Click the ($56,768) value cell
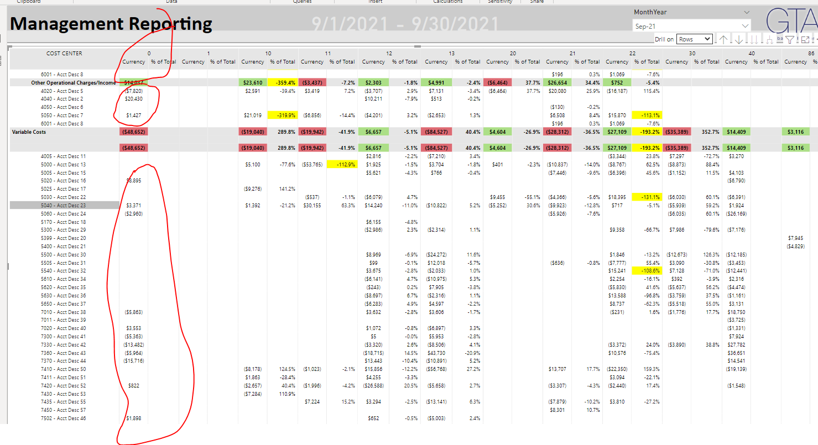 tap(436, 369)
